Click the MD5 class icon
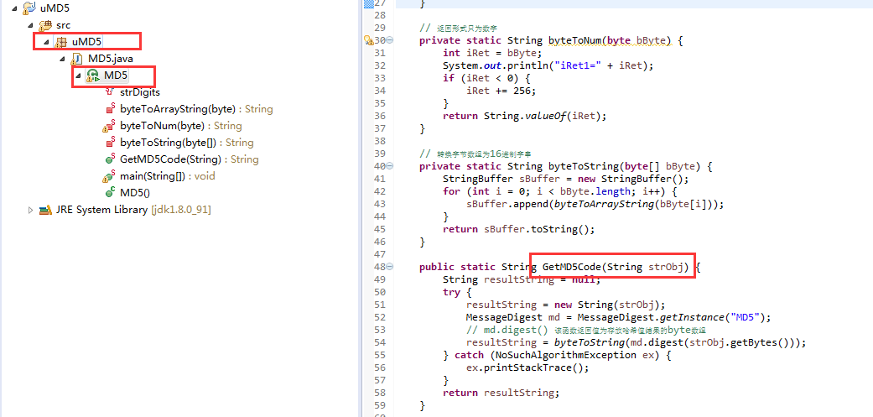 pyautogui.click(x=92, y=76)
